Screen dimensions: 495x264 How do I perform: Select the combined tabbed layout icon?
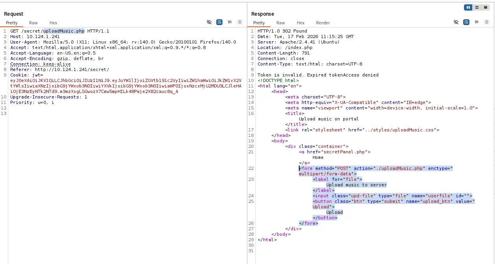click(485, 7)
